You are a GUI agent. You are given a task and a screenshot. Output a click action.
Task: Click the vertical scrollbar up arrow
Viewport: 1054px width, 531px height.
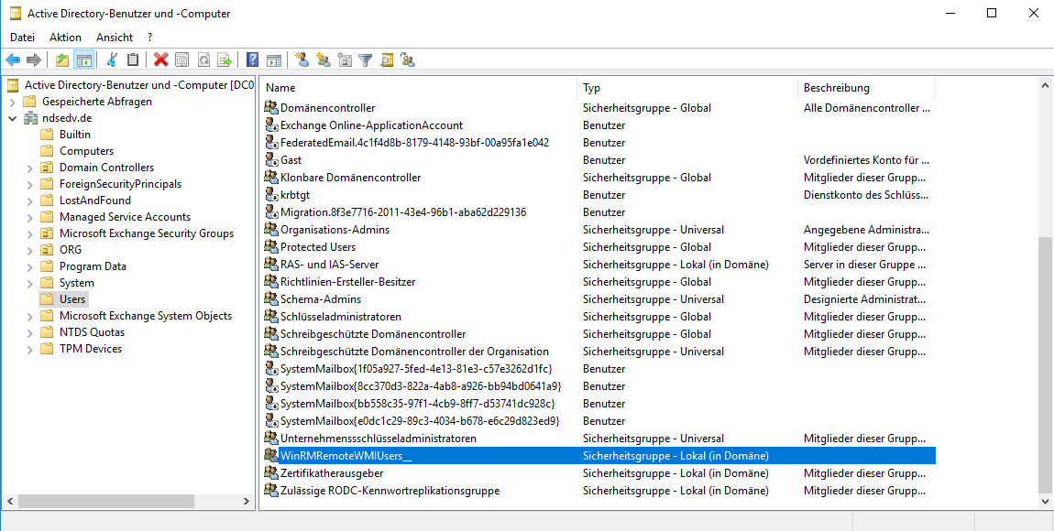(1046, 85)
